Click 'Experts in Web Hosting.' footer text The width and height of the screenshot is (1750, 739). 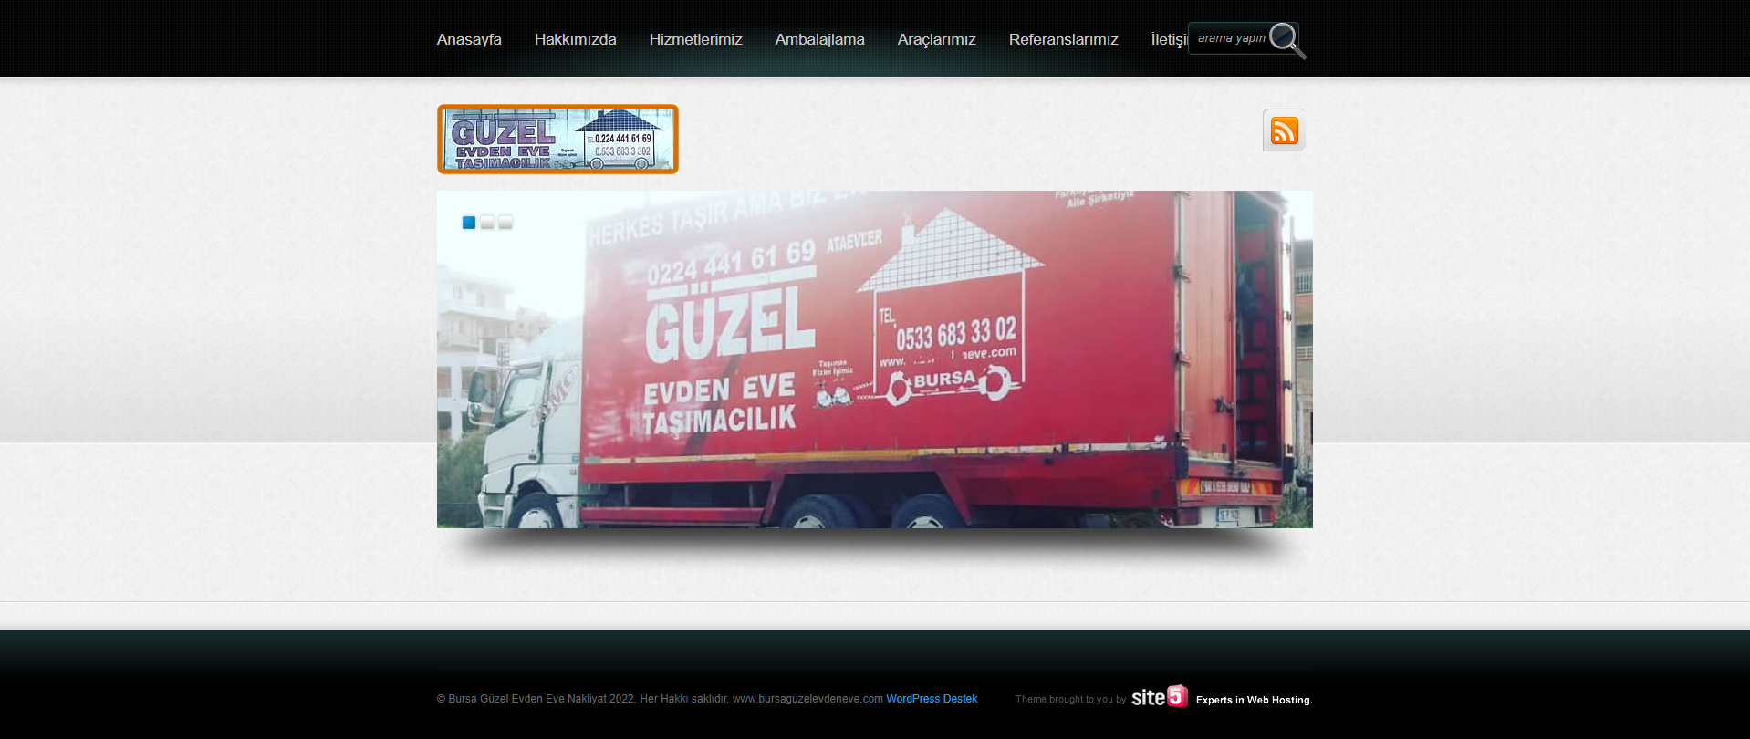[x=1254, y=700]
